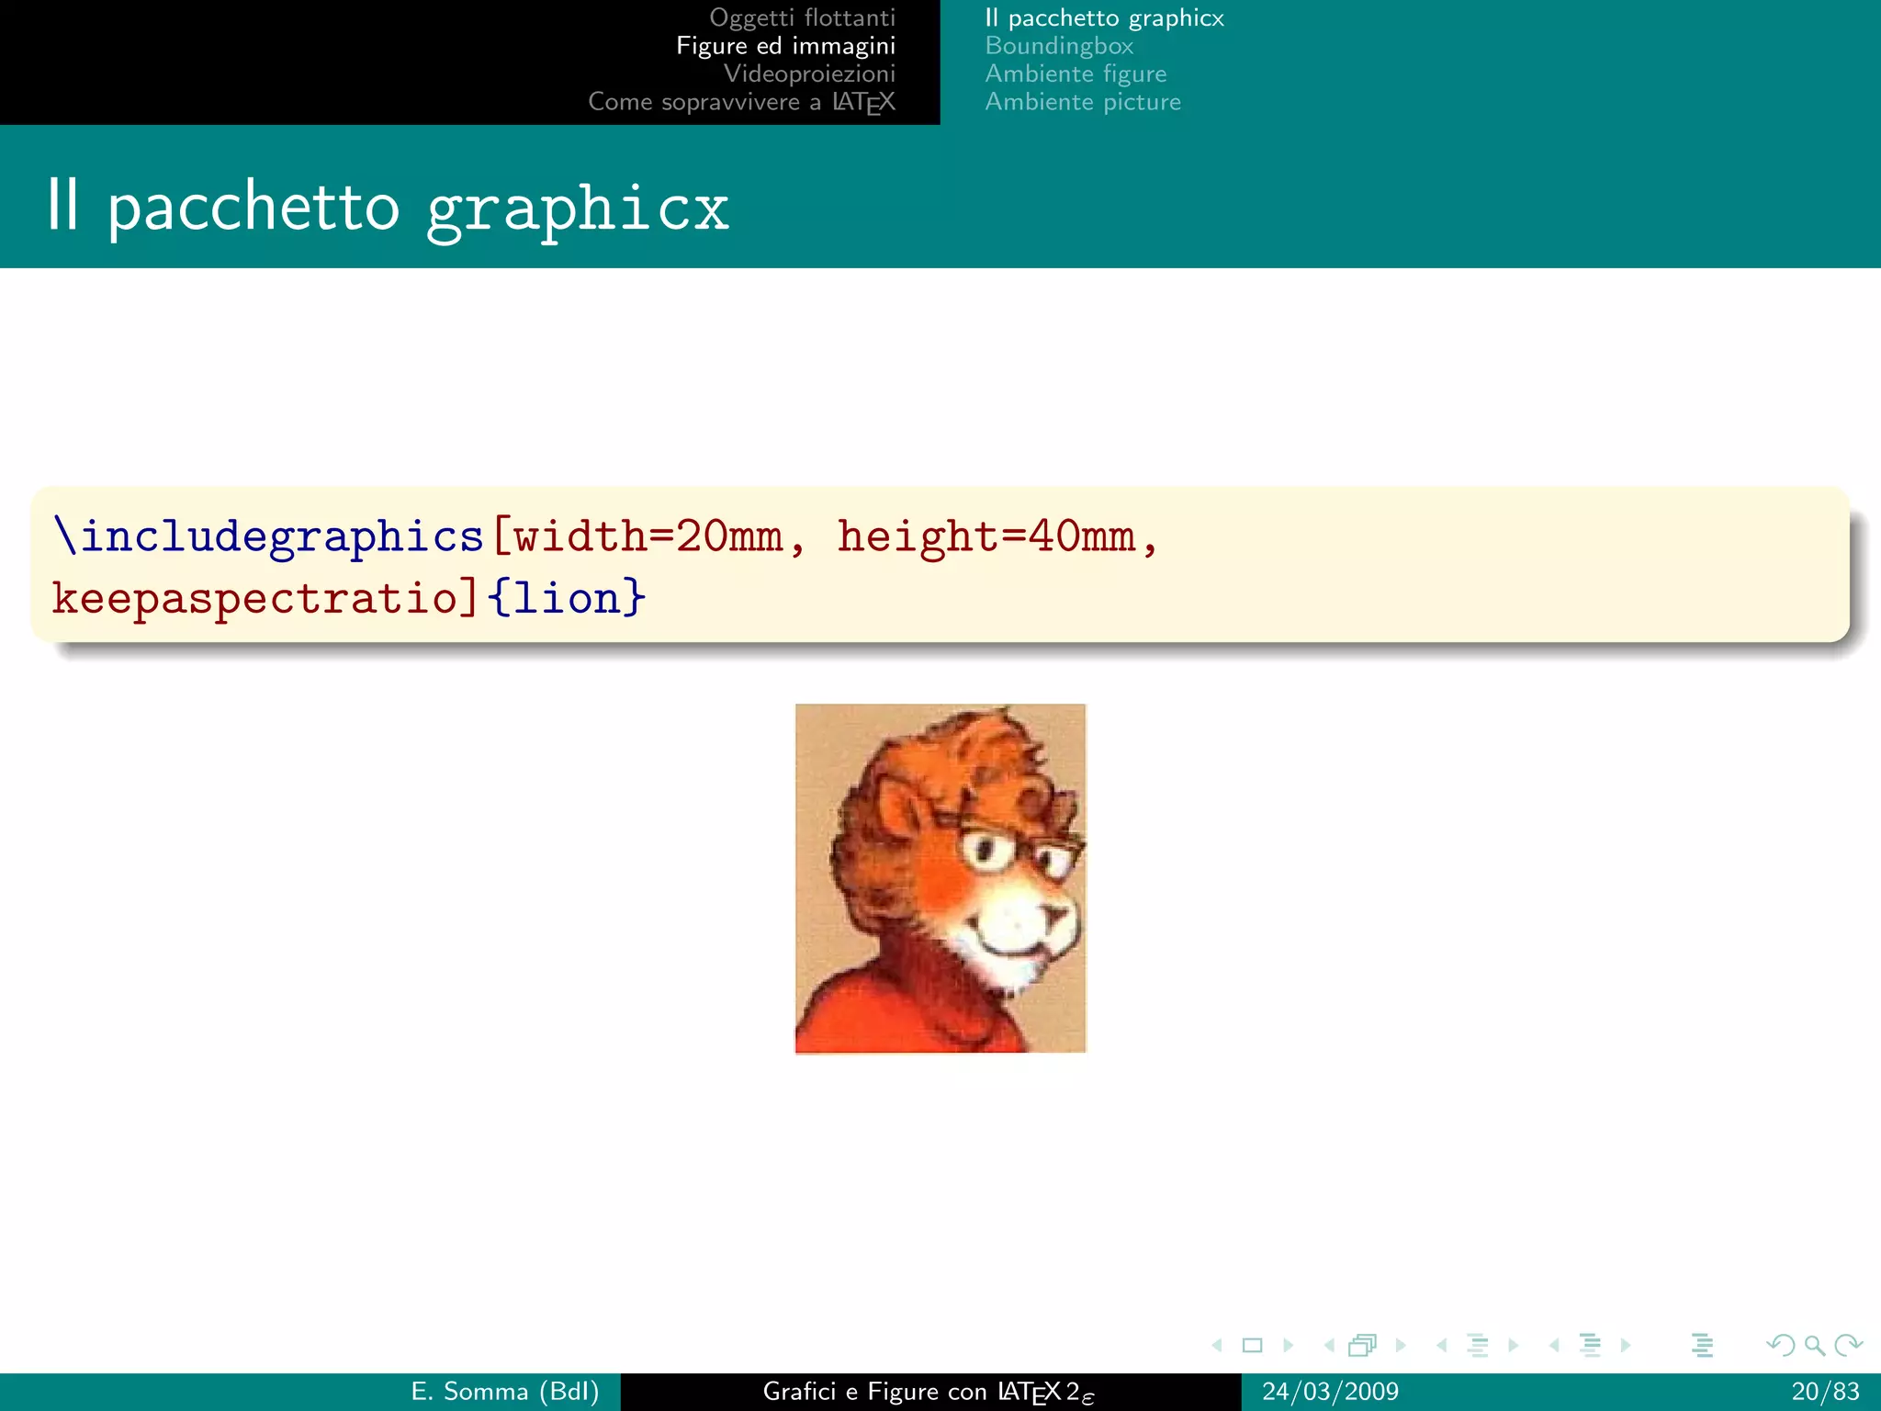This screenshot has height=1411, width=1881.
Task: Click the previous slide arrow icon
Action: point(1218,1346)
